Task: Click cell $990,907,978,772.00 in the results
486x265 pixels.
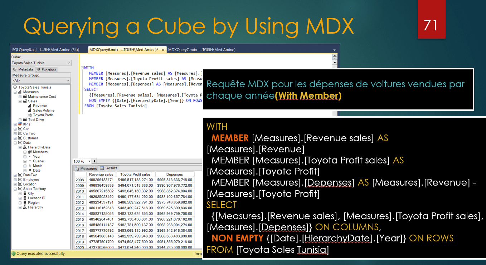Action: [175, 186]
